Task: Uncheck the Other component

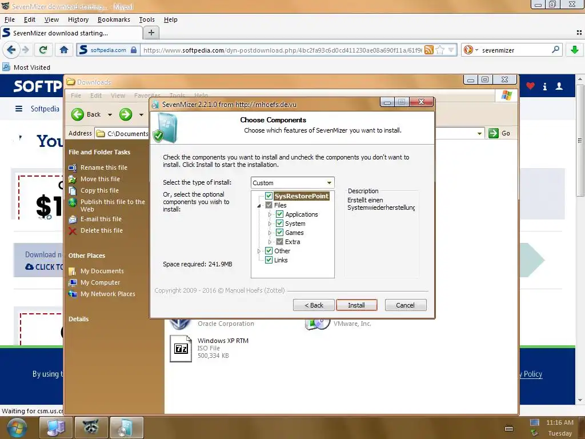Action: point(269,251)
